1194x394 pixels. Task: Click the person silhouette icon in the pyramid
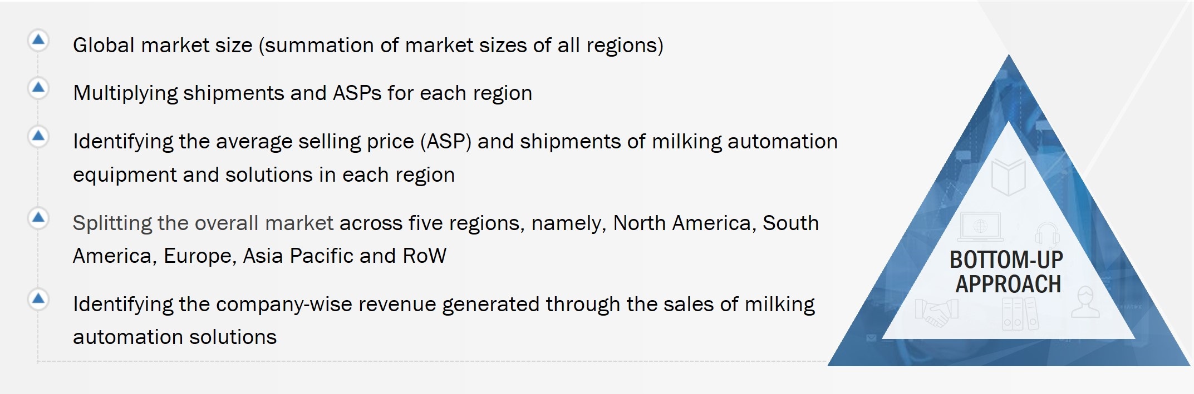1085,302
